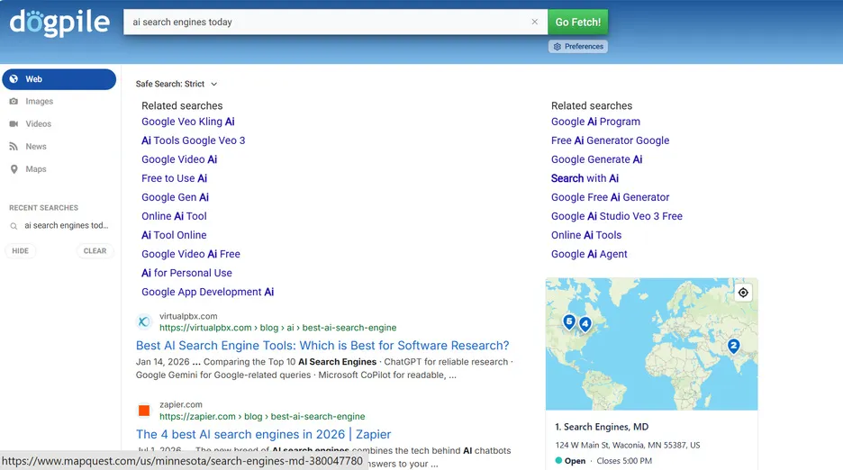Click the globe icon in Web tab
This screenshot has width=843, height=470.
(14, 79)
